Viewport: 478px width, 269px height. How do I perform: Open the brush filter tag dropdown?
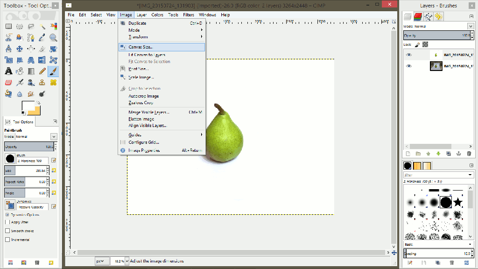point(470,175)
